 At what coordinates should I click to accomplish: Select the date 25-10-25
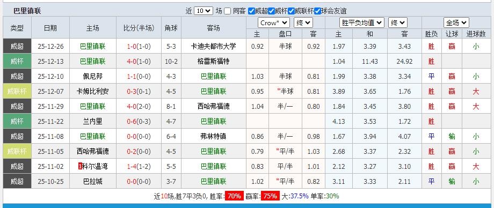click(x=50, y=182)
